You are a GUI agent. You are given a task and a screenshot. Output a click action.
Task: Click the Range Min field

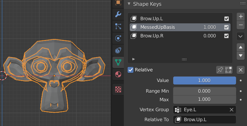click(x=204, y=91)
